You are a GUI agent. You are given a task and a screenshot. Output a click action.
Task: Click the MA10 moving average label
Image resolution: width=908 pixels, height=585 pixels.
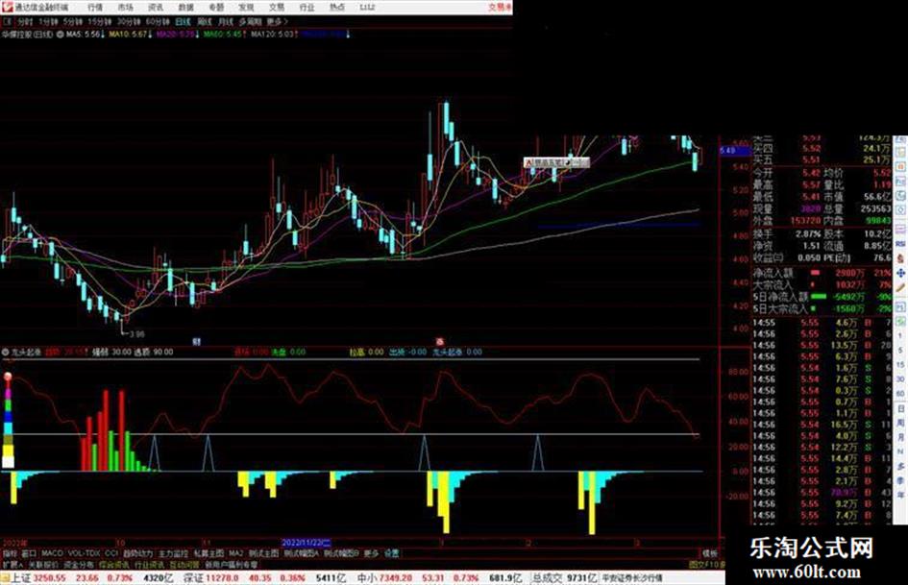[128, 35]
